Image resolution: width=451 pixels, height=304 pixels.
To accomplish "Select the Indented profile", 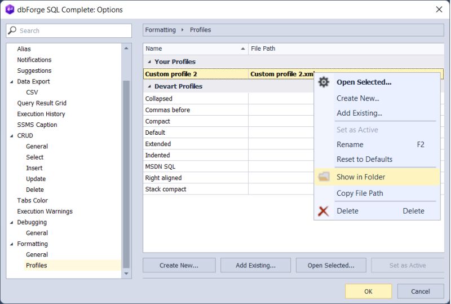I will tap(196, 155).
